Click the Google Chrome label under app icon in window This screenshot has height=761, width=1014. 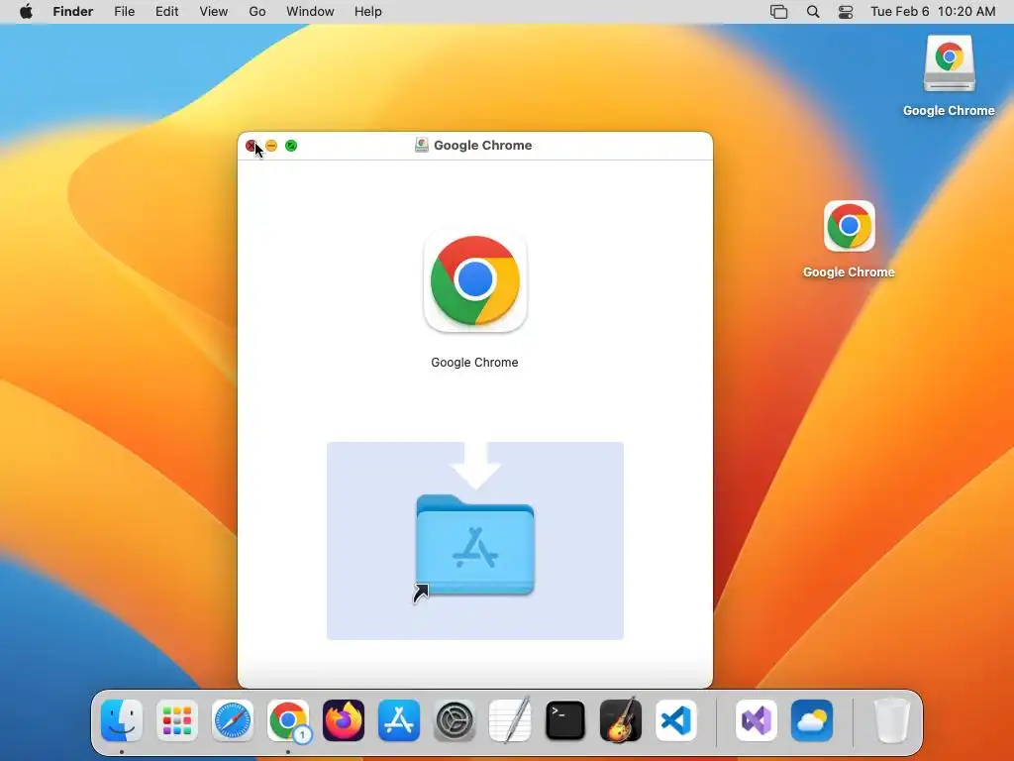point(474,363)
